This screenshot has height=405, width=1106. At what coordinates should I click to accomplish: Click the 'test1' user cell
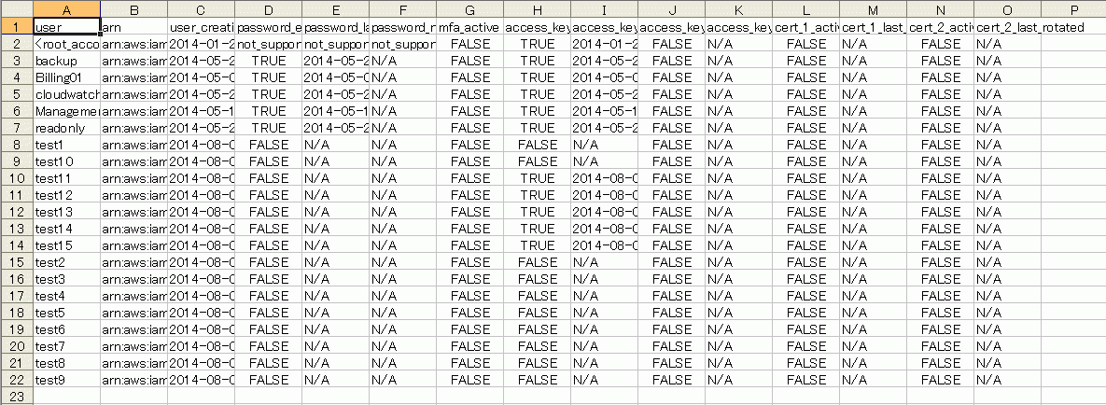(66, 145)
